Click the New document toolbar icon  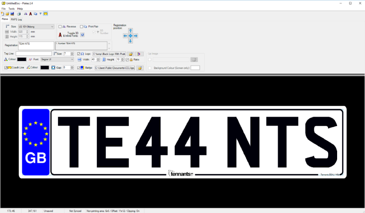click(3, 14)
